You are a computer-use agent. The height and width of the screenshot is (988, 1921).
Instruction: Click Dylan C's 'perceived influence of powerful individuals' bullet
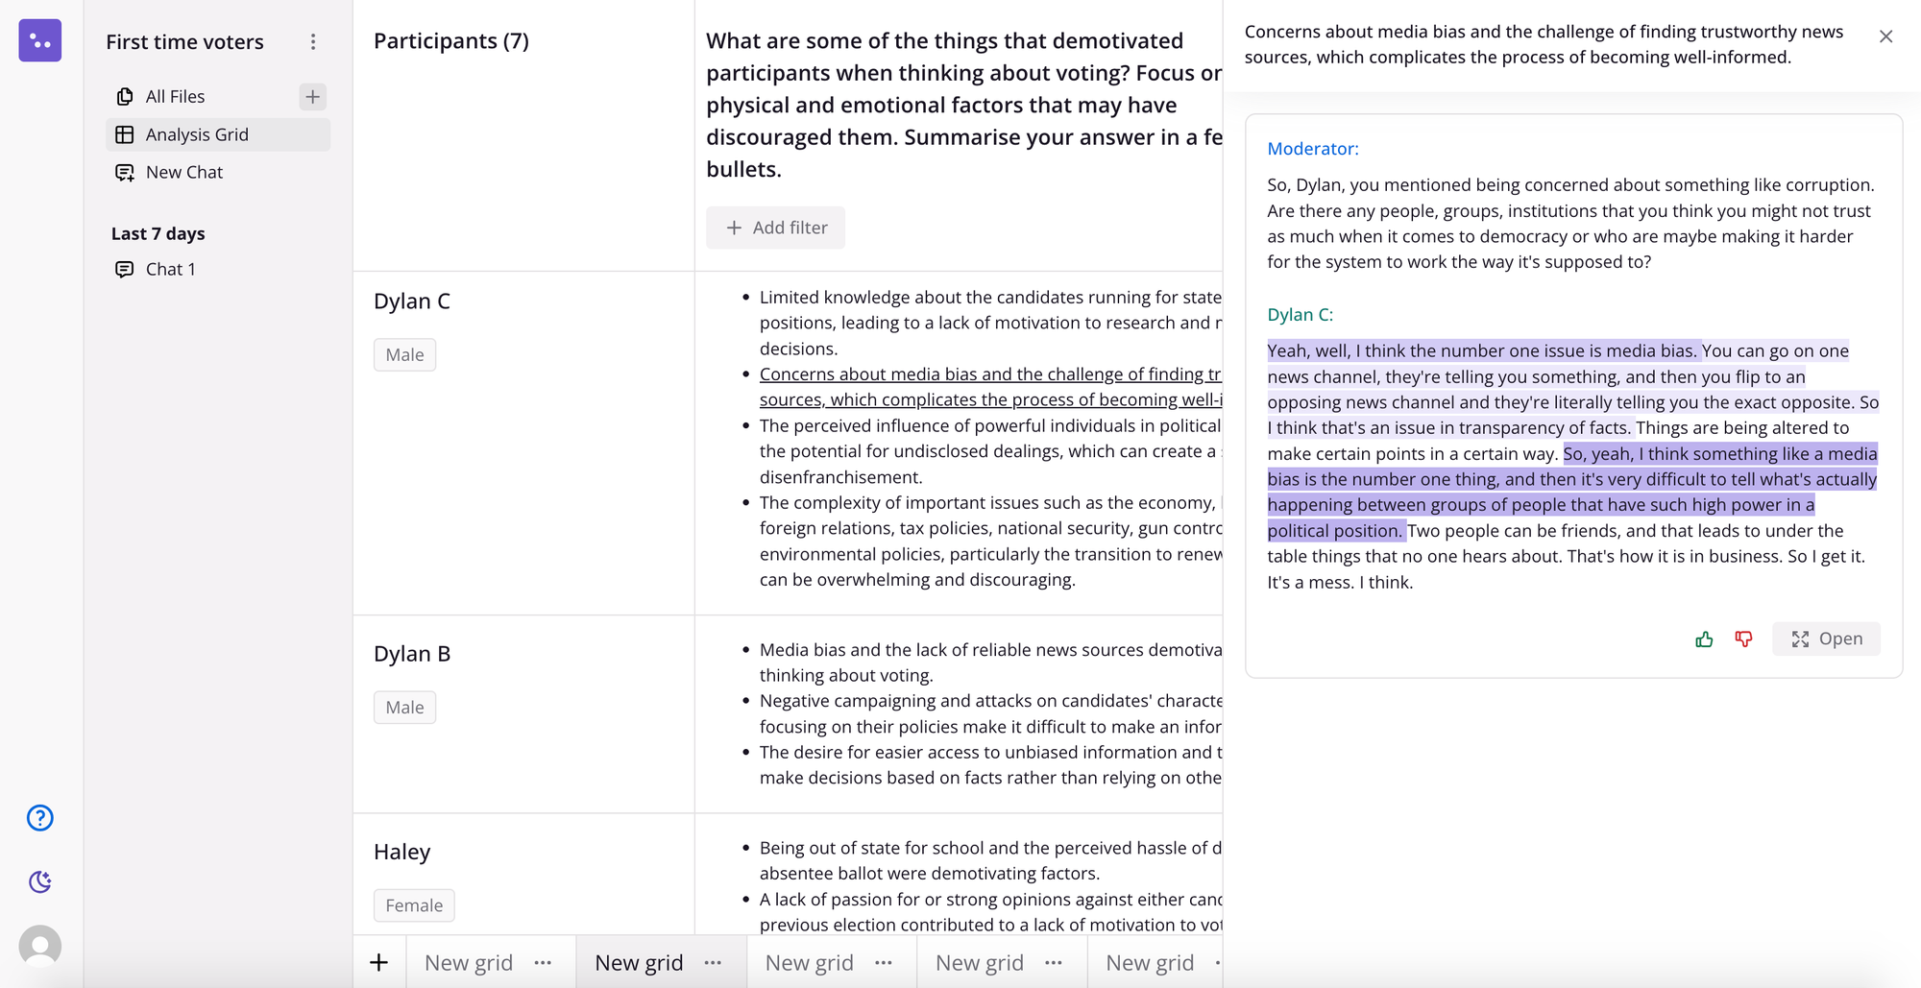[990, 451]
